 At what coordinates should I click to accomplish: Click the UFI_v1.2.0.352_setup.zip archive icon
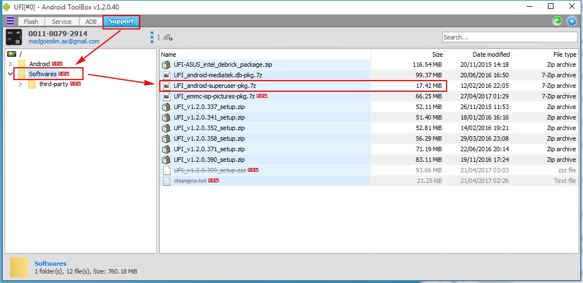point(166,128)
